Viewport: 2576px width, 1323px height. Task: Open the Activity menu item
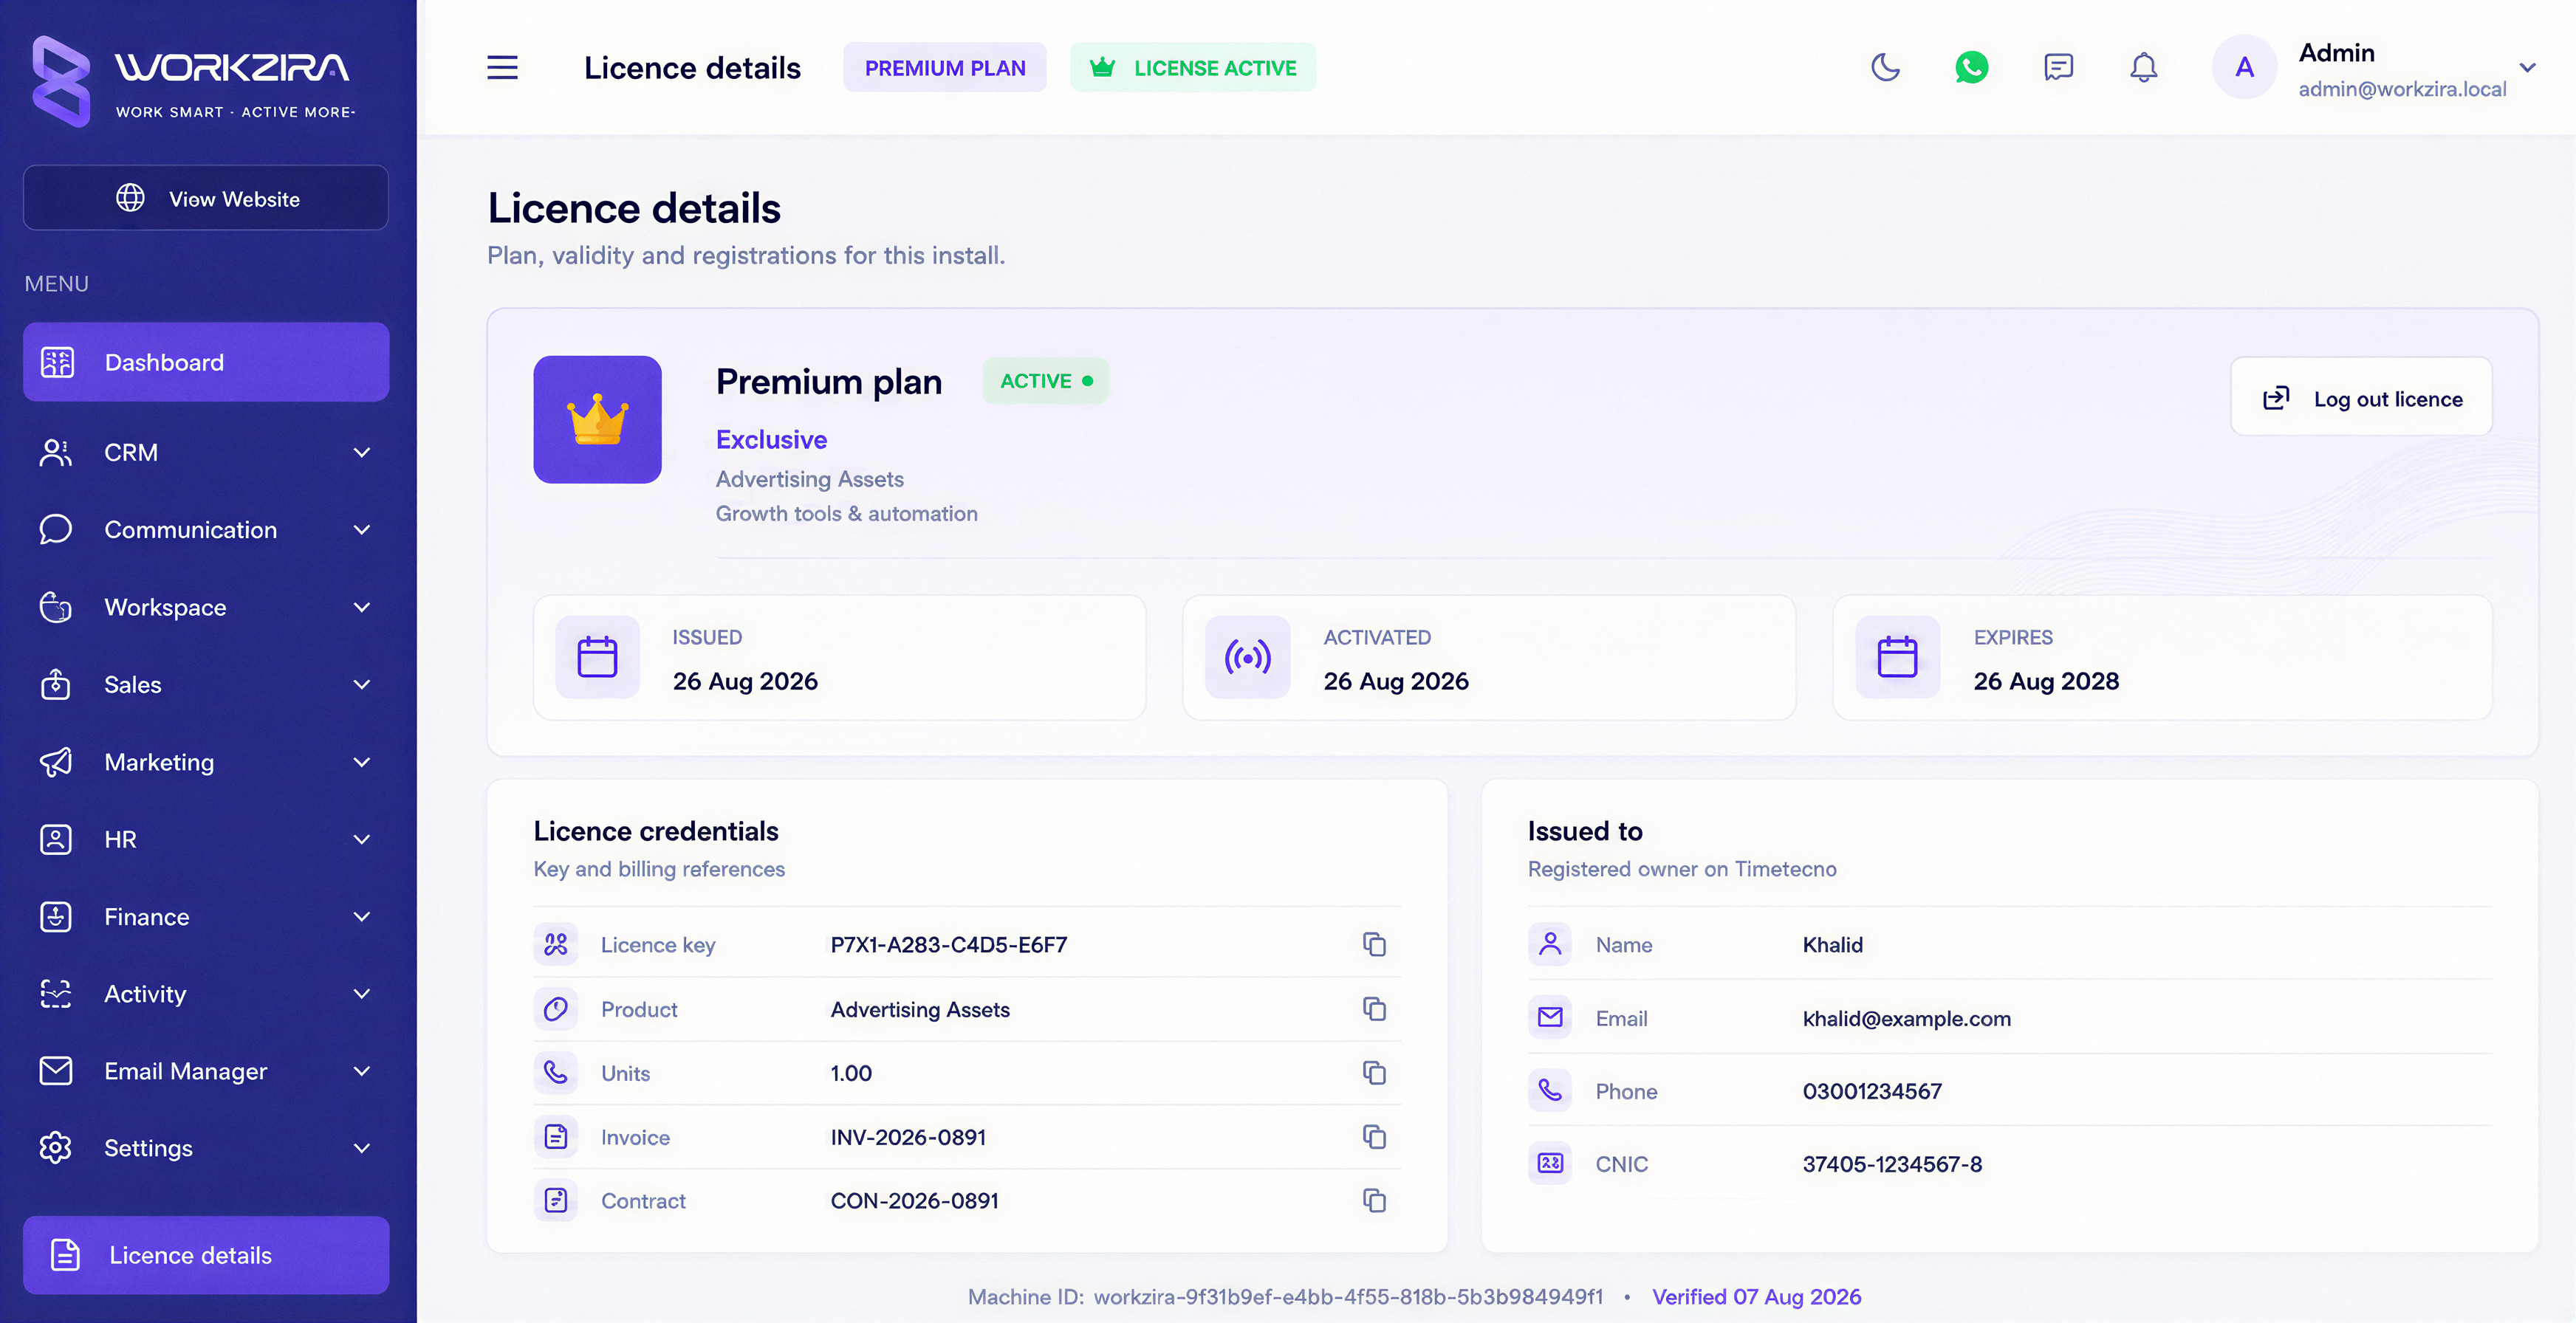click(x=206, y=993)
